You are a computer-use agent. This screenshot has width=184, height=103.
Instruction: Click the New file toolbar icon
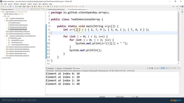(2, 7)
